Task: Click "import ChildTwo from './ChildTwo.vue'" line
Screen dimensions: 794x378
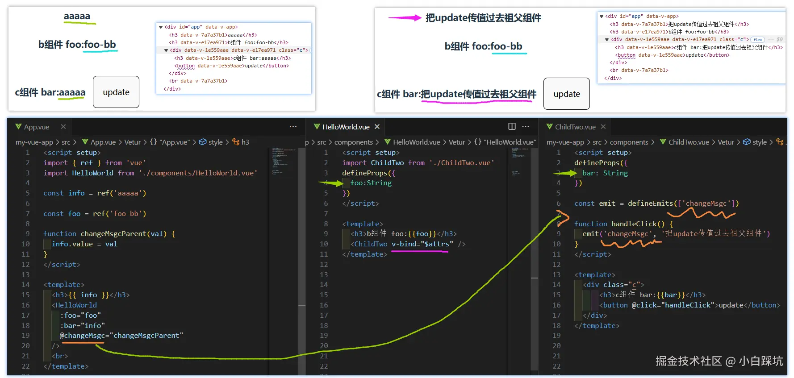Action: point(418,162)
